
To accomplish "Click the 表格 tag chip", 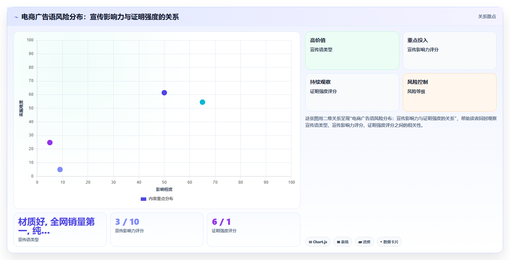I will point(343,242).
